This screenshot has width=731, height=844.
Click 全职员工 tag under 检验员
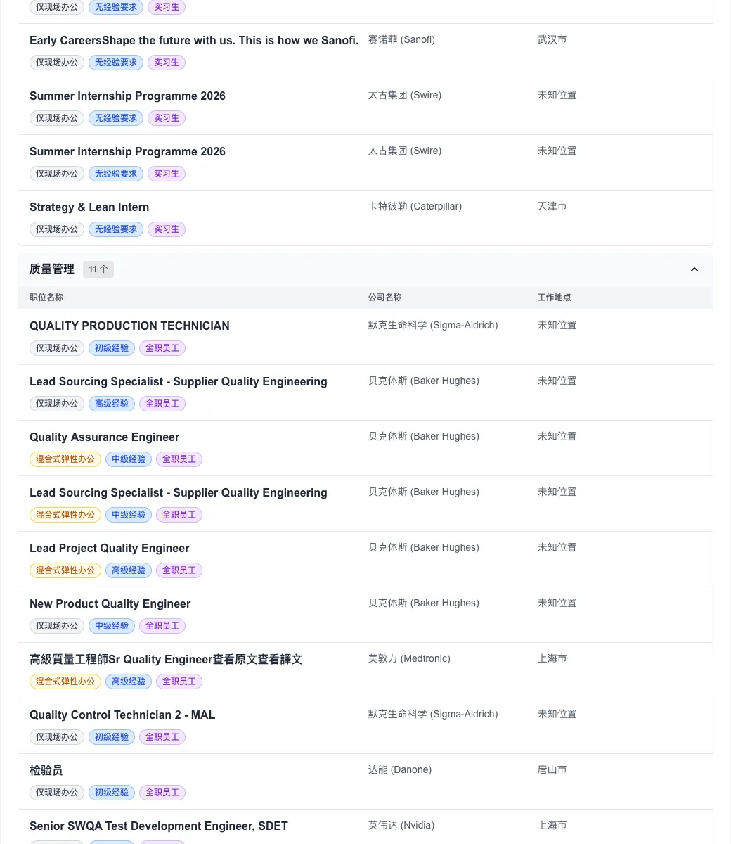(x=162, y=793)
